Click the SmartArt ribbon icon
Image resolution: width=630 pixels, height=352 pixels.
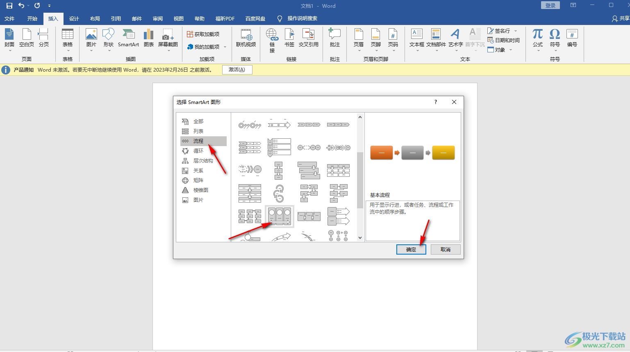coord(129,38)
